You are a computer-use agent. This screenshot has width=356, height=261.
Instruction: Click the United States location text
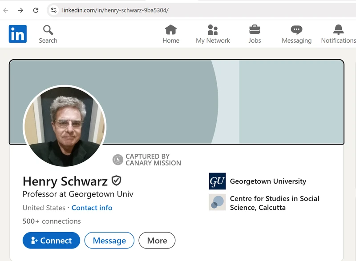pyautogui.click(x=44, y=208)
